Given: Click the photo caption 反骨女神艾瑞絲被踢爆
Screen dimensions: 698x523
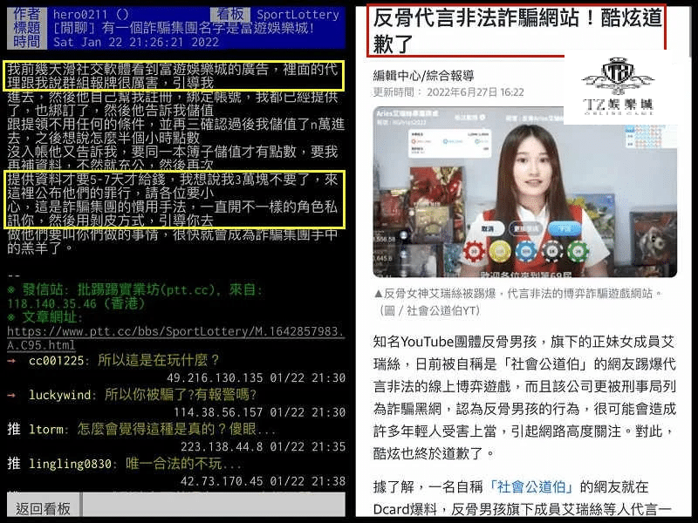Looking at the screenshot, I should [x=517, y=294].
